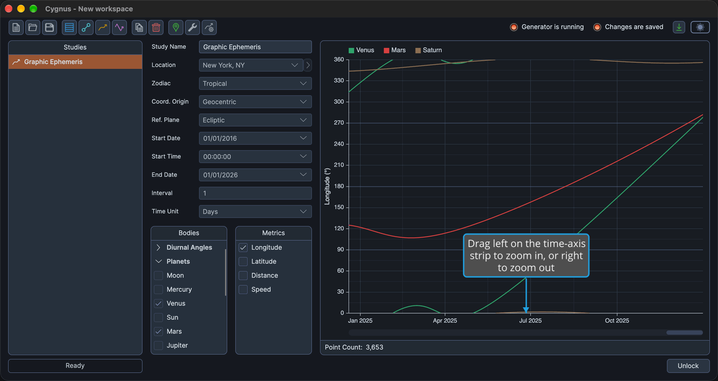This screenshot has width=718, height=381.
Task: Click the Mars red legend swatch
Action: (386, 51)
